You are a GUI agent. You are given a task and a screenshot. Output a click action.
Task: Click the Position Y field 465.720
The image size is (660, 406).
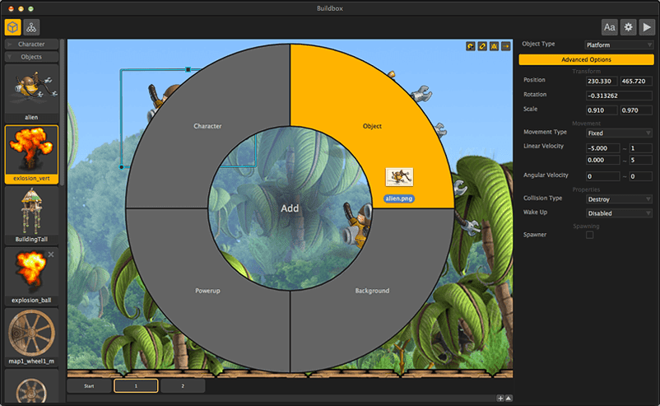pos(636,81)
